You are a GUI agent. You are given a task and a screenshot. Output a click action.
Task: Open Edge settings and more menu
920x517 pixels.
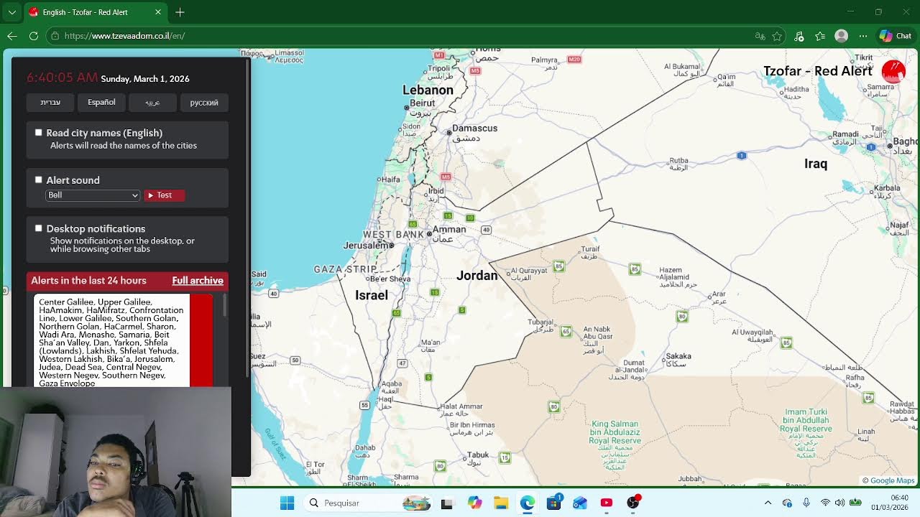tap(863, 36)
